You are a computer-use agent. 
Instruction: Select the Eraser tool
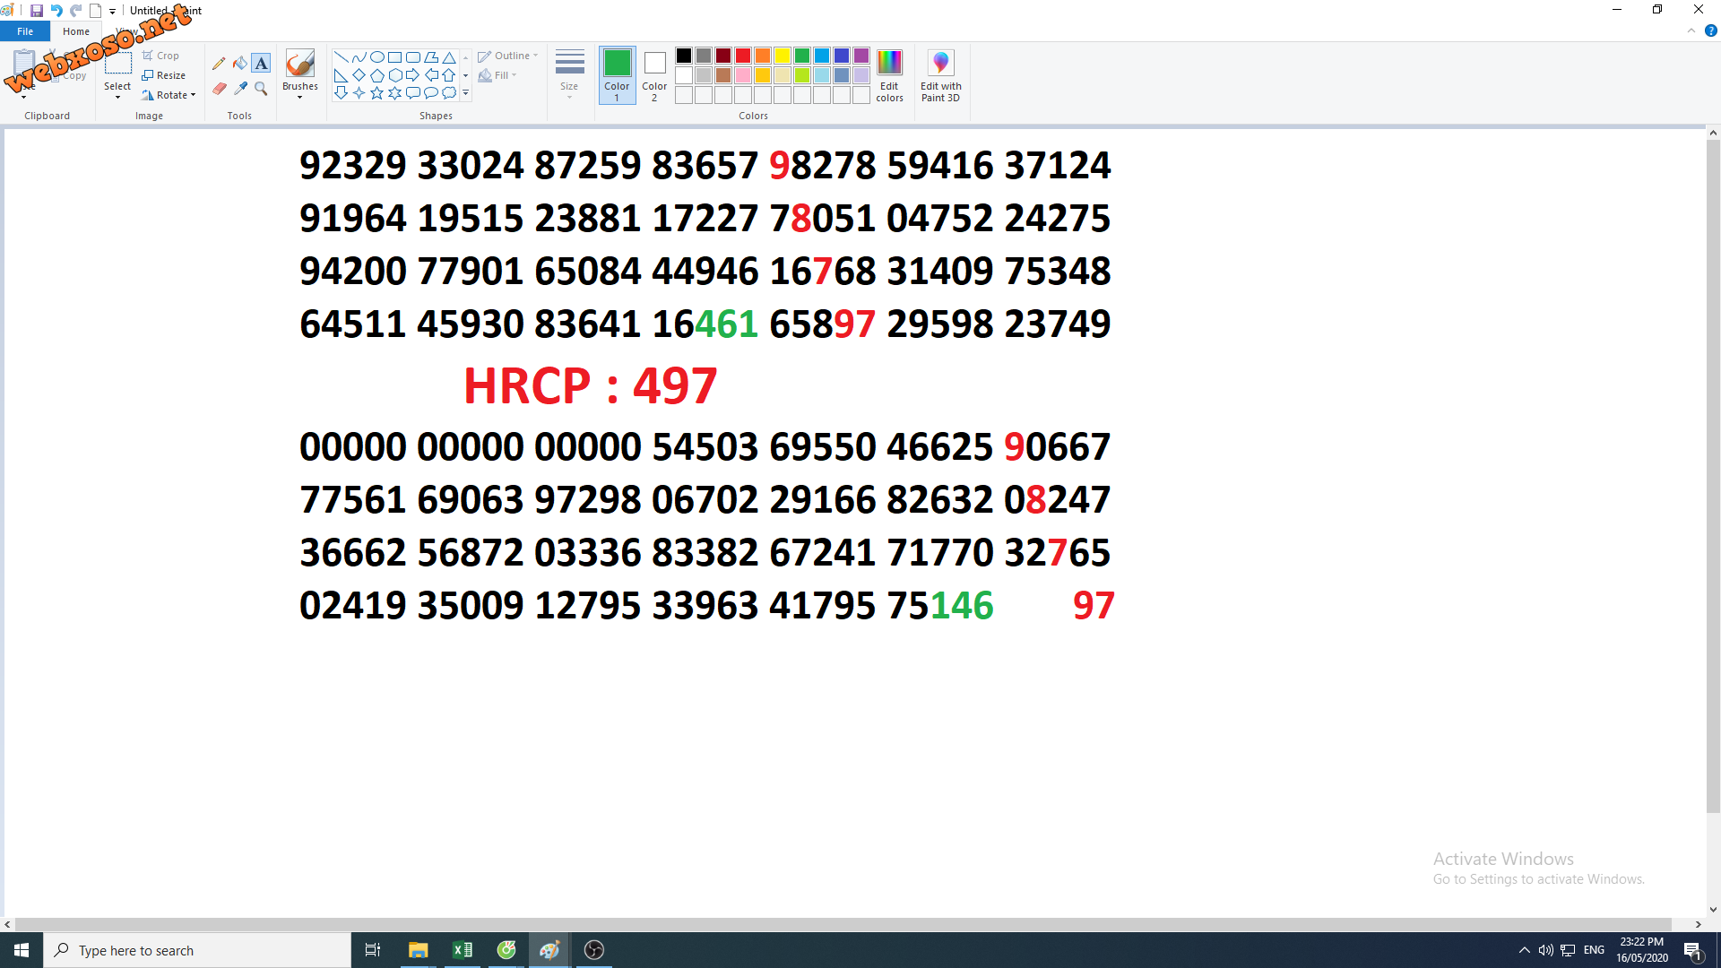pos(219,88)
